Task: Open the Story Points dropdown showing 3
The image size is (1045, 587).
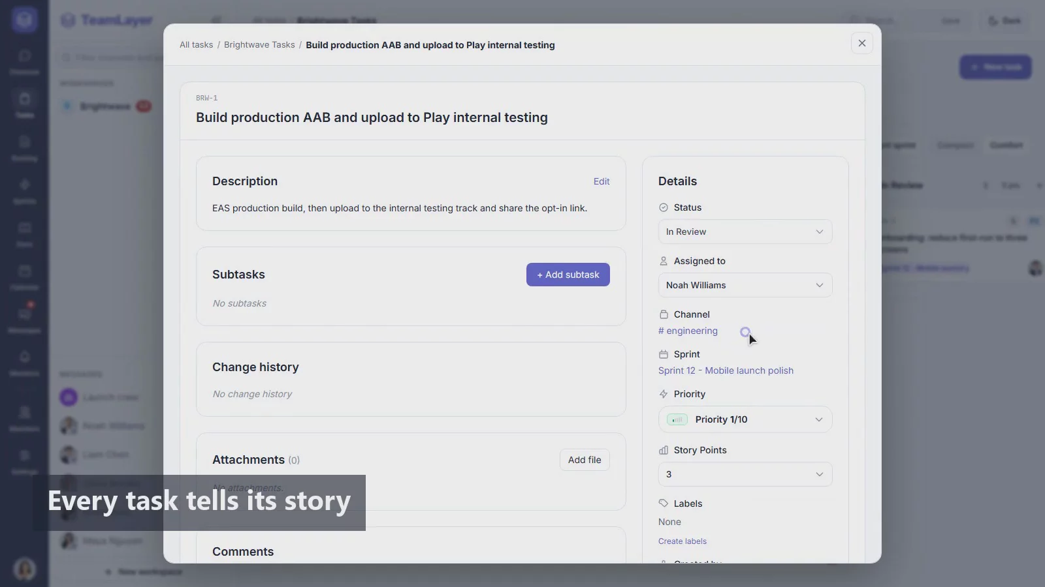Action: click(x=745, y=474)
